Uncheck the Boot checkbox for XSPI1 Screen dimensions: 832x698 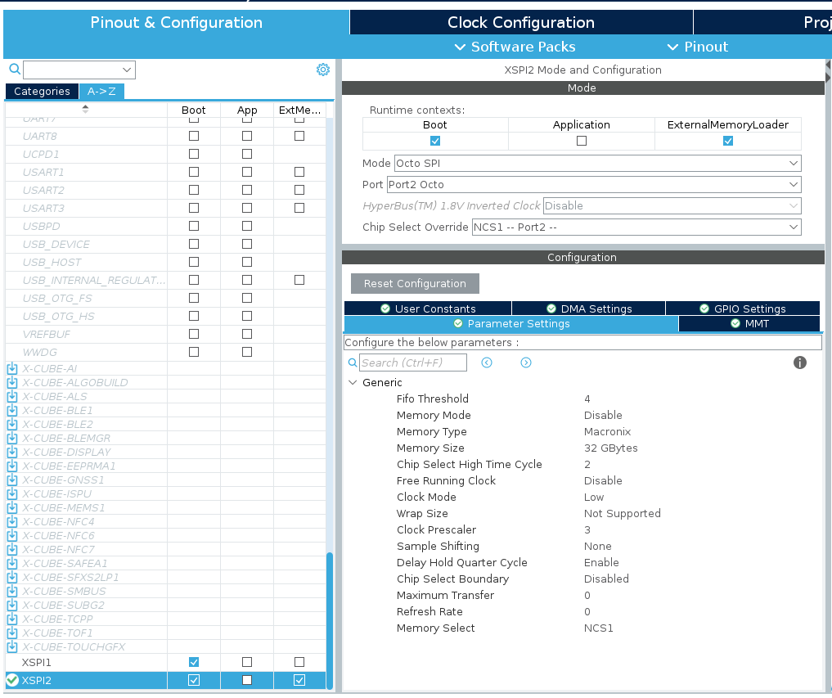pos(193,662)
